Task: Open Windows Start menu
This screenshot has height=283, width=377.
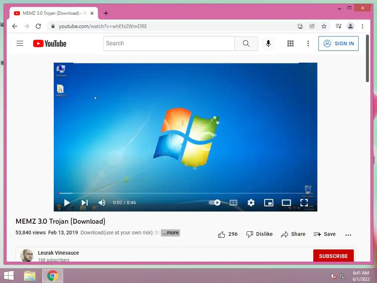Action: pyautogui.click(x=9, y=276)
